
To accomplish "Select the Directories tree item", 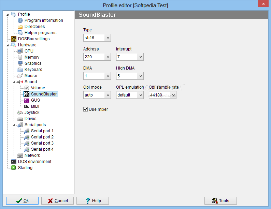I will (x=34, y=27).
